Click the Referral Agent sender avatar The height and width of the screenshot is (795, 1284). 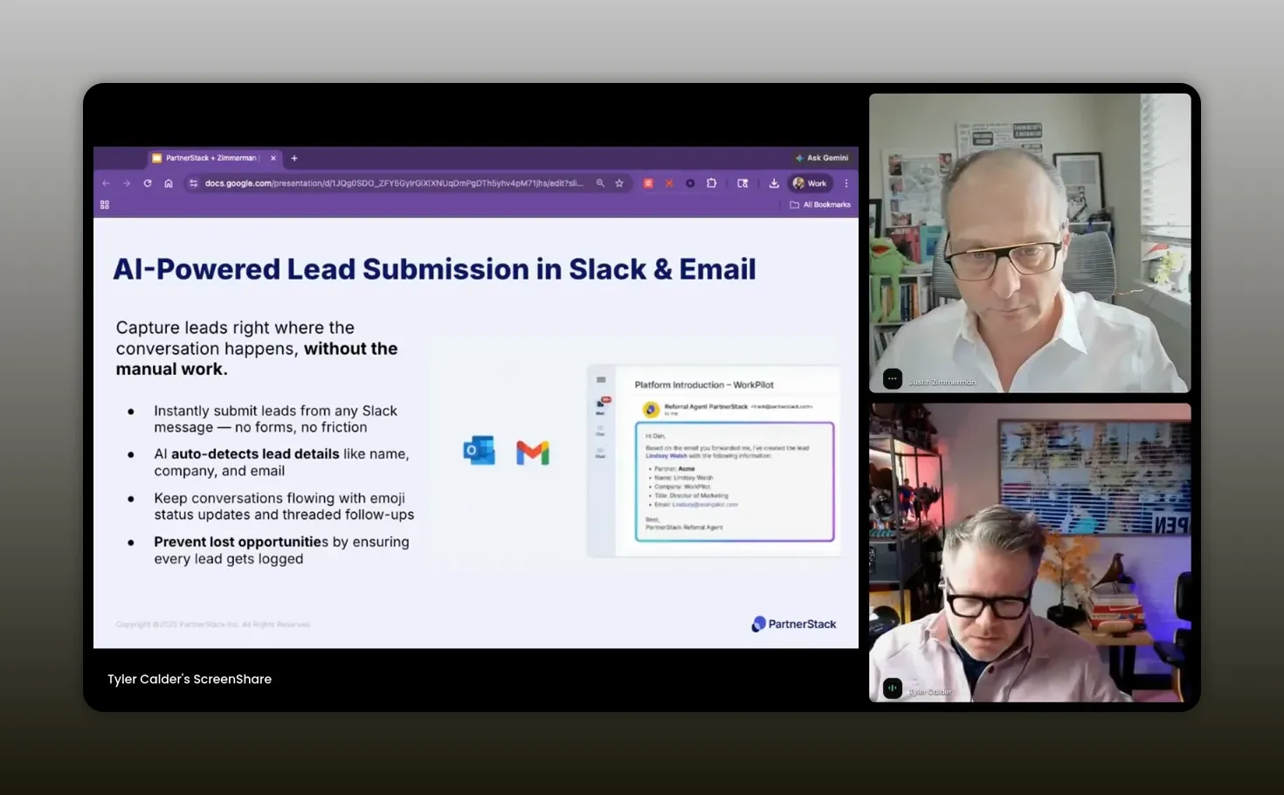(x=651, y=409)
